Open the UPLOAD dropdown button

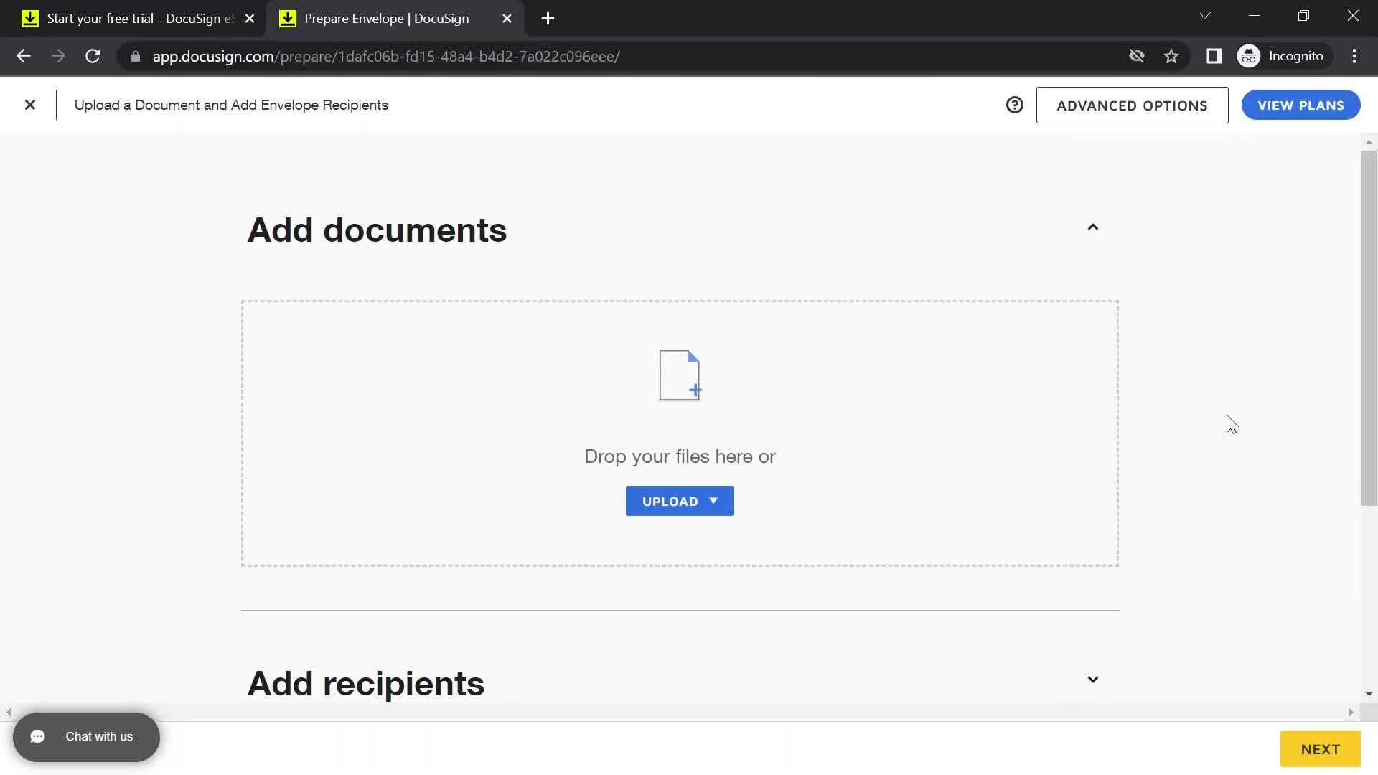point(679,501)
